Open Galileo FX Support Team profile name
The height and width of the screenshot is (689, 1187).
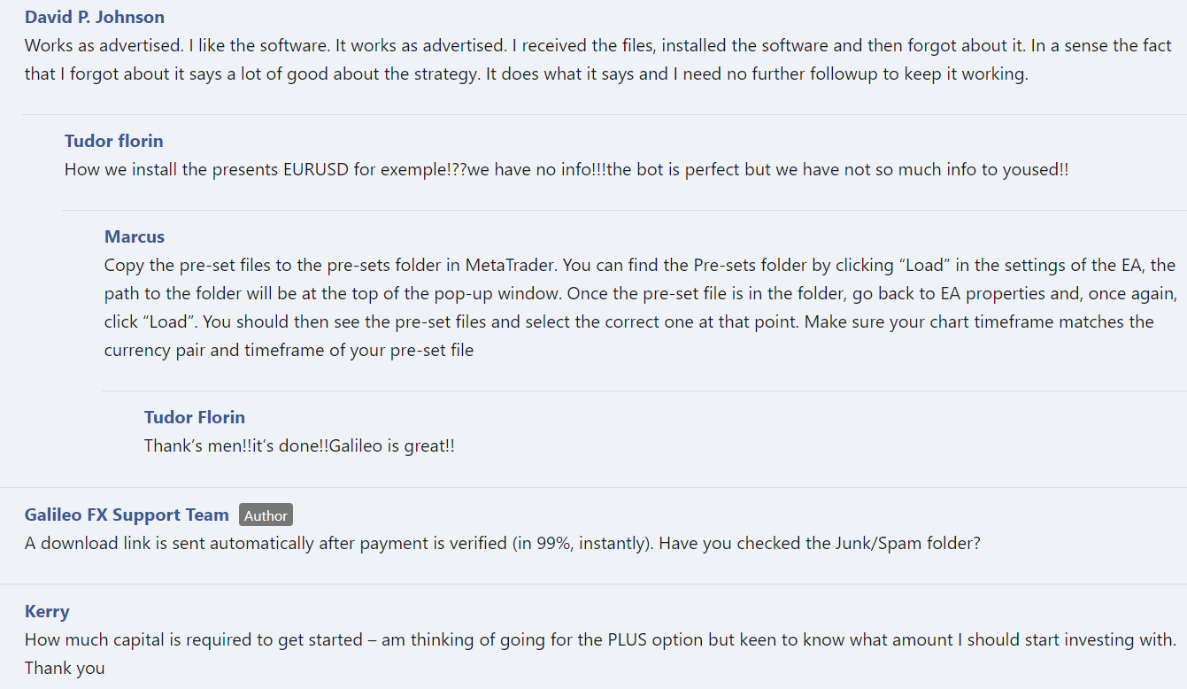point(127,515)
